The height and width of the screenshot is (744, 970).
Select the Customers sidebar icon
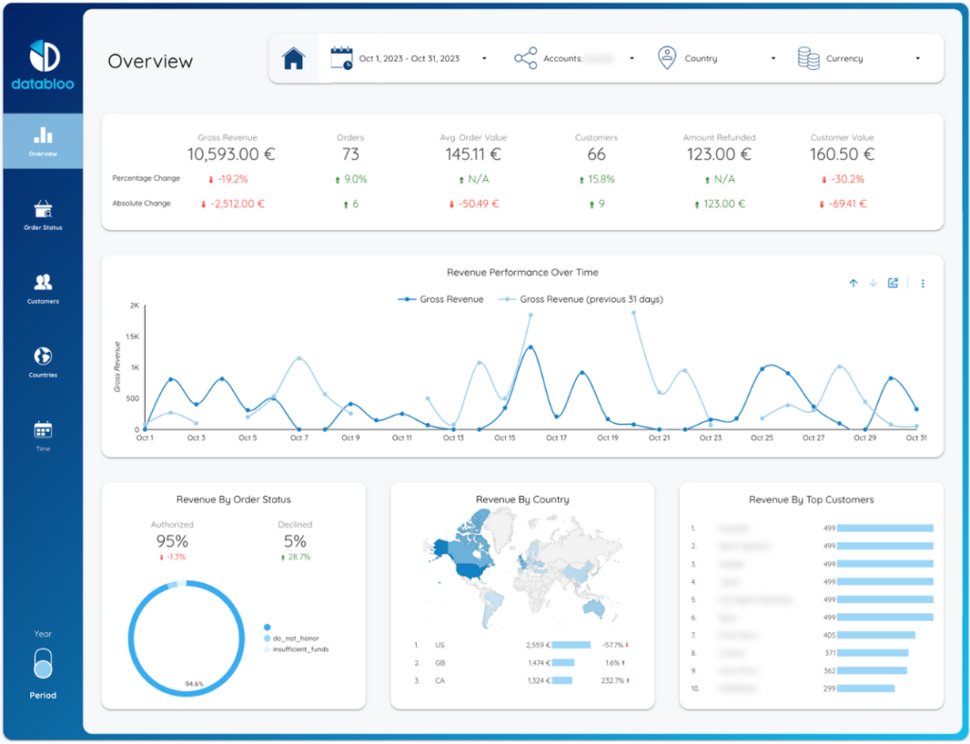(43, 286)
